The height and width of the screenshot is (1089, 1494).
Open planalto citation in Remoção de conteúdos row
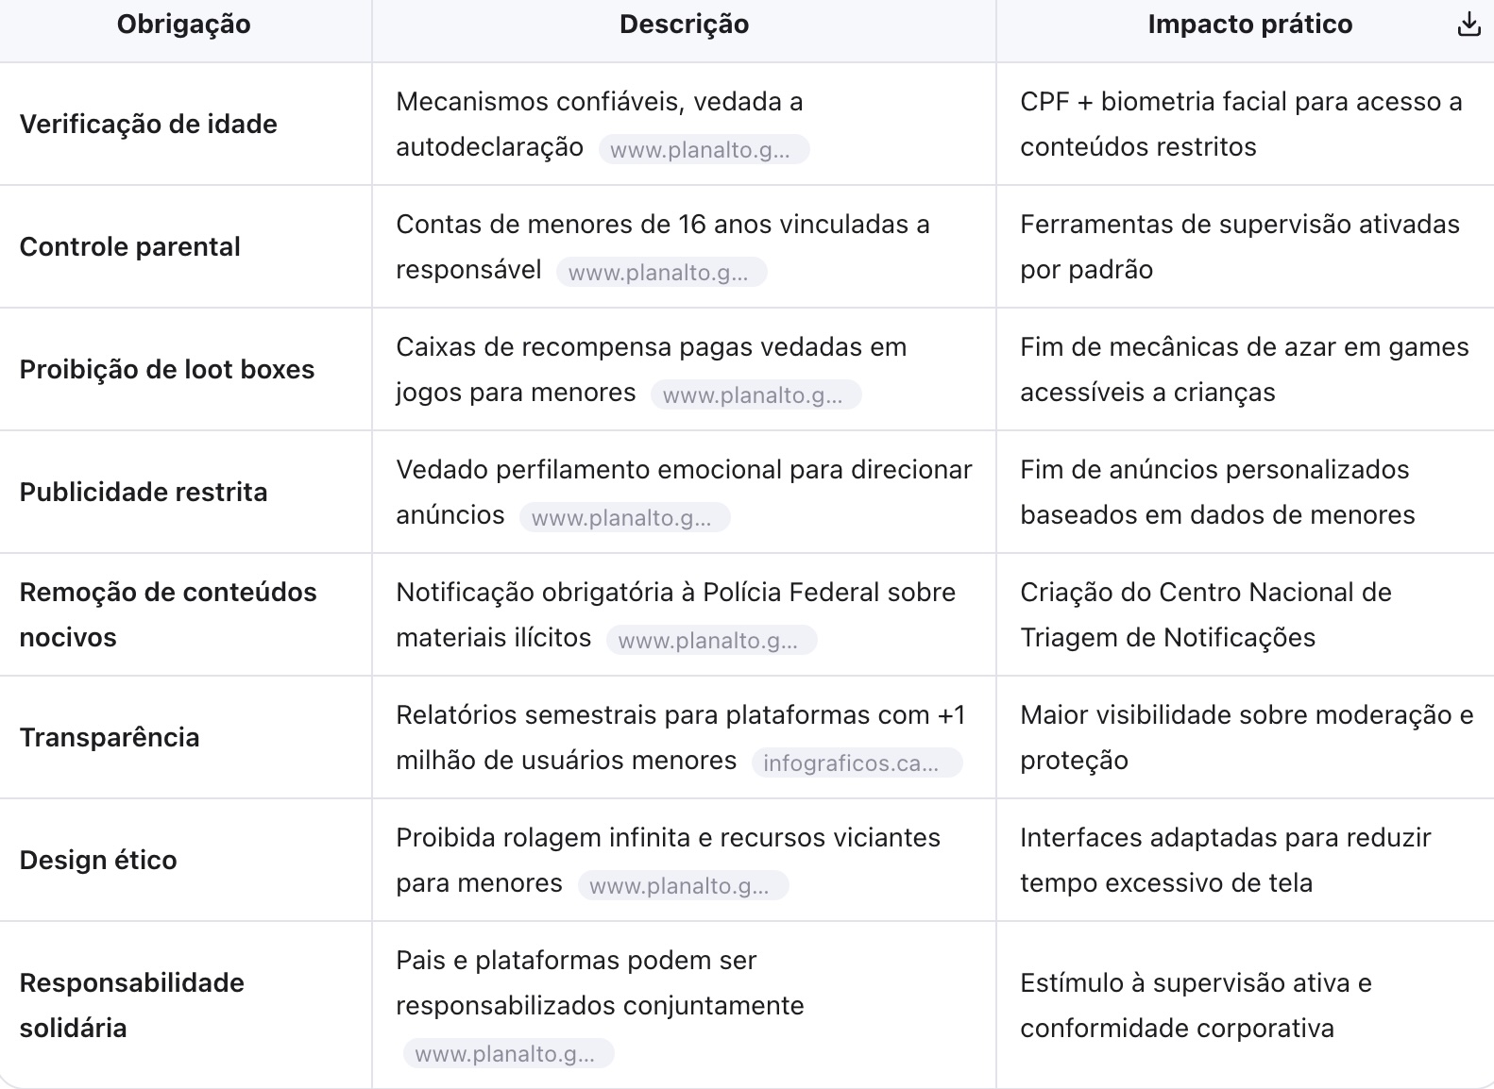(x=711, y=641)
